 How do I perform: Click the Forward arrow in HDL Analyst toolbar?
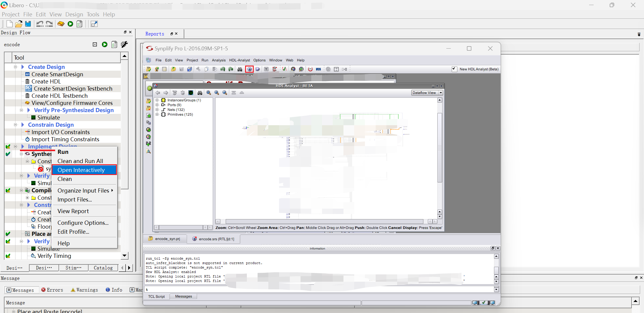(166, 93)
